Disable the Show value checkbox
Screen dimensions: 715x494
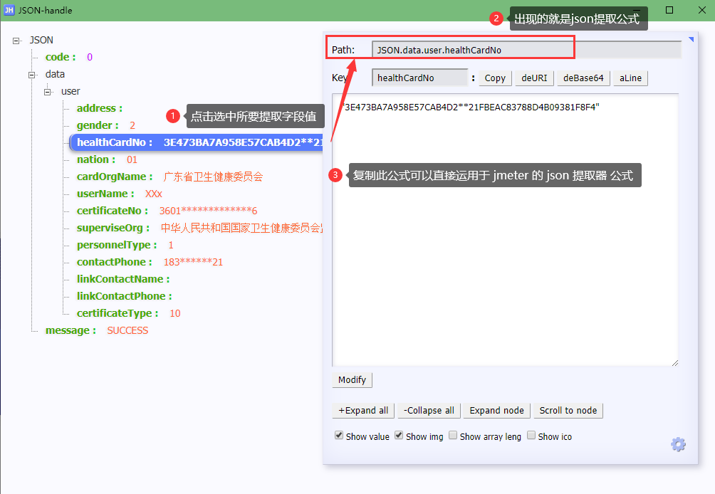click(x=339, y=435)
